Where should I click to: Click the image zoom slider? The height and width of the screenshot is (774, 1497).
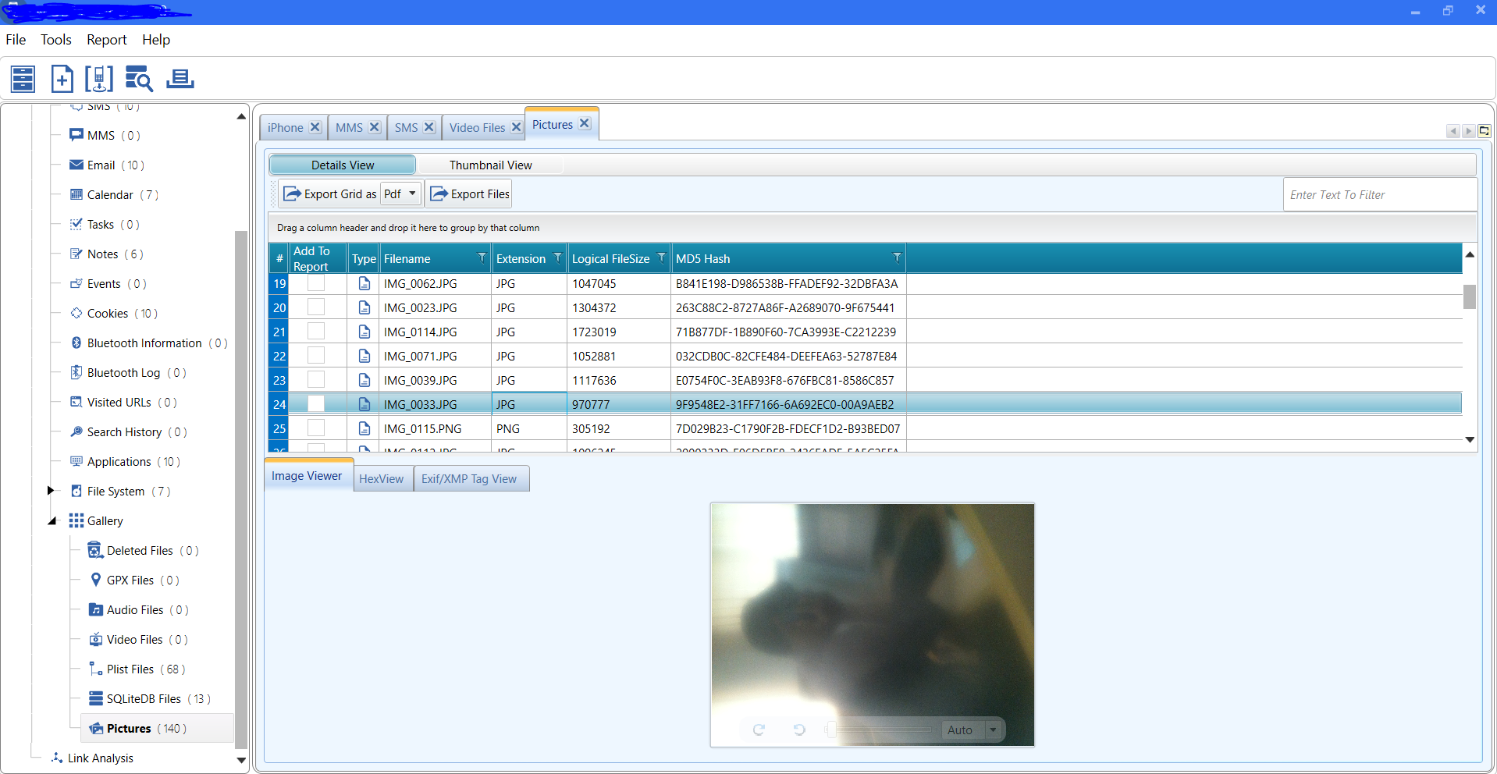[882, 730]
